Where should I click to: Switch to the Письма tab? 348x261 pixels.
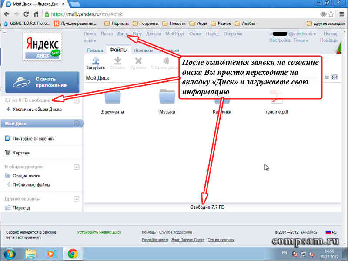click(x=95, y=50)
